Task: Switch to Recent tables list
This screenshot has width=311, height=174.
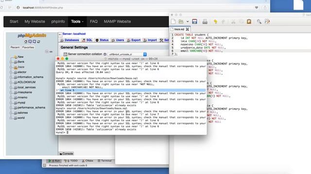Action: pos(15,47)
